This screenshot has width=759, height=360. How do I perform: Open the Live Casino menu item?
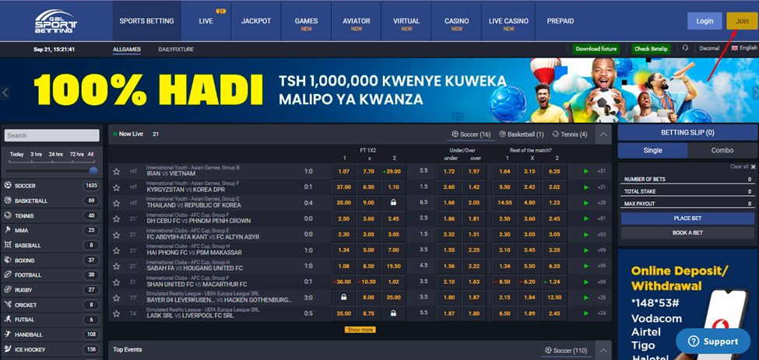(x=508, y=21)
